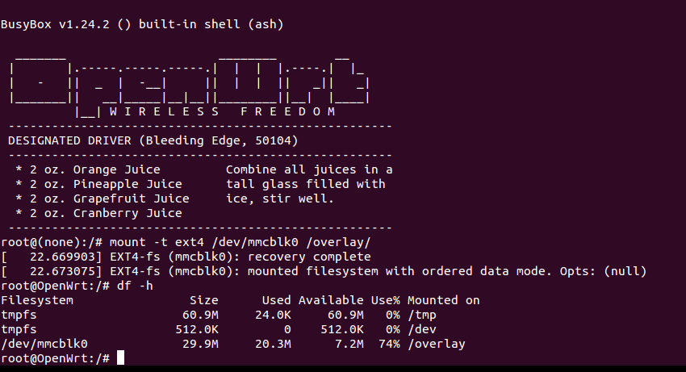Image resolution: width=686 pixels, height=372 pixels.
Task: Click the /dev/mmcblk0 filesystem name in df output
Action: coord(44,344)
